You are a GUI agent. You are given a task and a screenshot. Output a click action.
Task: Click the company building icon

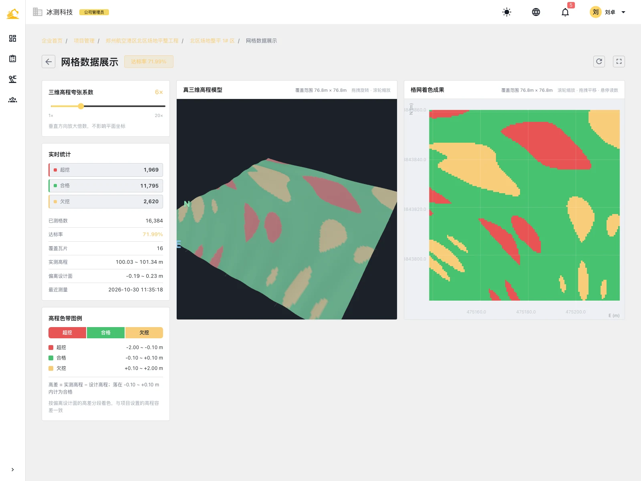click(x=37, y=12)
